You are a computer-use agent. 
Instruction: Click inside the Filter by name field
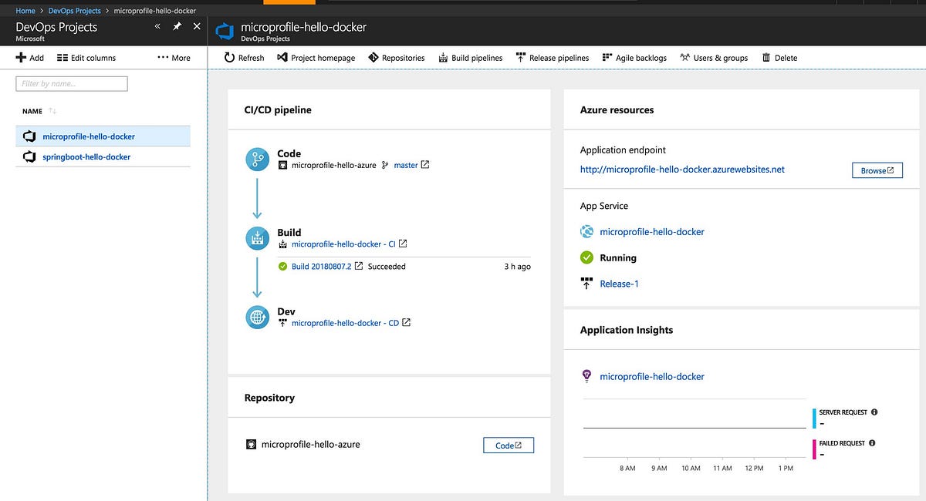(x=71, y=83)
